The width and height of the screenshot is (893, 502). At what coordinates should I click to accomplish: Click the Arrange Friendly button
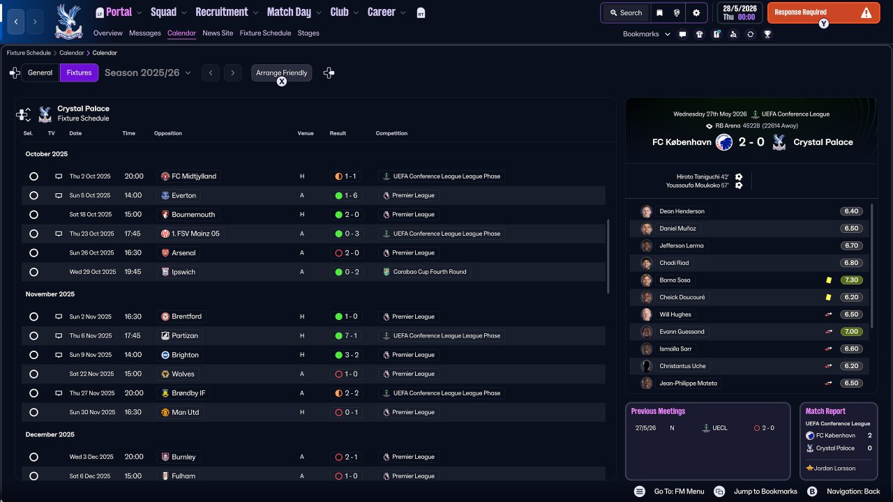[x=282, y=73]
